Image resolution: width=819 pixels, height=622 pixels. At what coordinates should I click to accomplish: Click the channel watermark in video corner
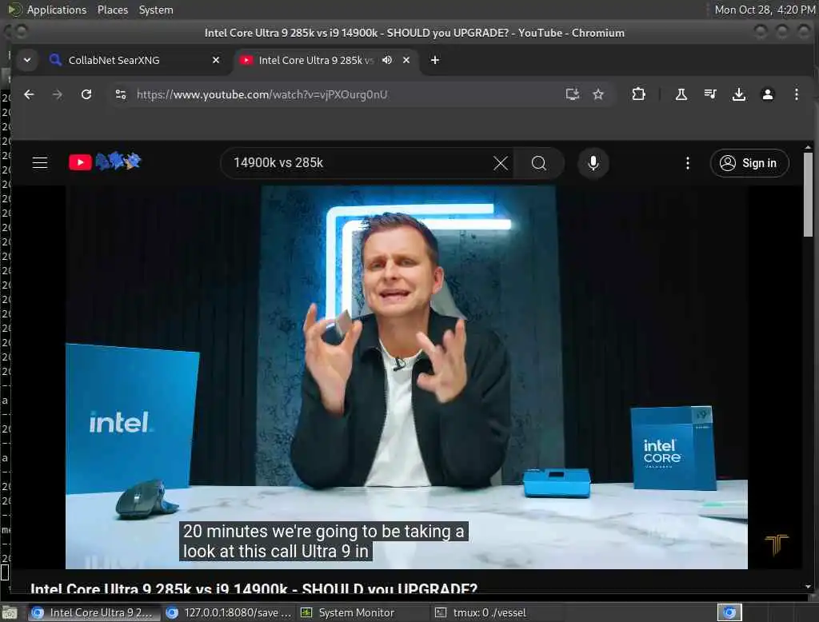click(776, 545)
